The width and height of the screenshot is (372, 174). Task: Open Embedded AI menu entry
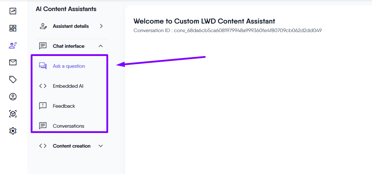tap(68, 86)
